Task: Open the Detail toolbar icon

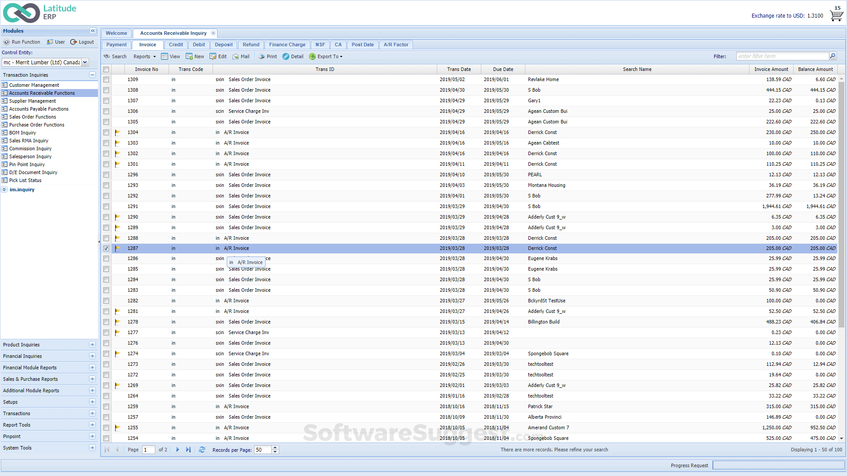Action: click(286, 56)
